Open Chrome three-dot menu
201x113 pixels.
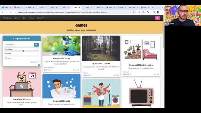coord(162,12)
